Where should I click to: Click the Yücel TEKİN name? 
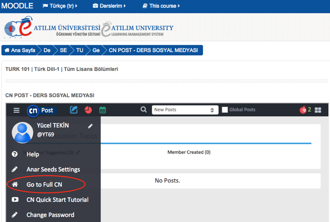click(53, 125)
